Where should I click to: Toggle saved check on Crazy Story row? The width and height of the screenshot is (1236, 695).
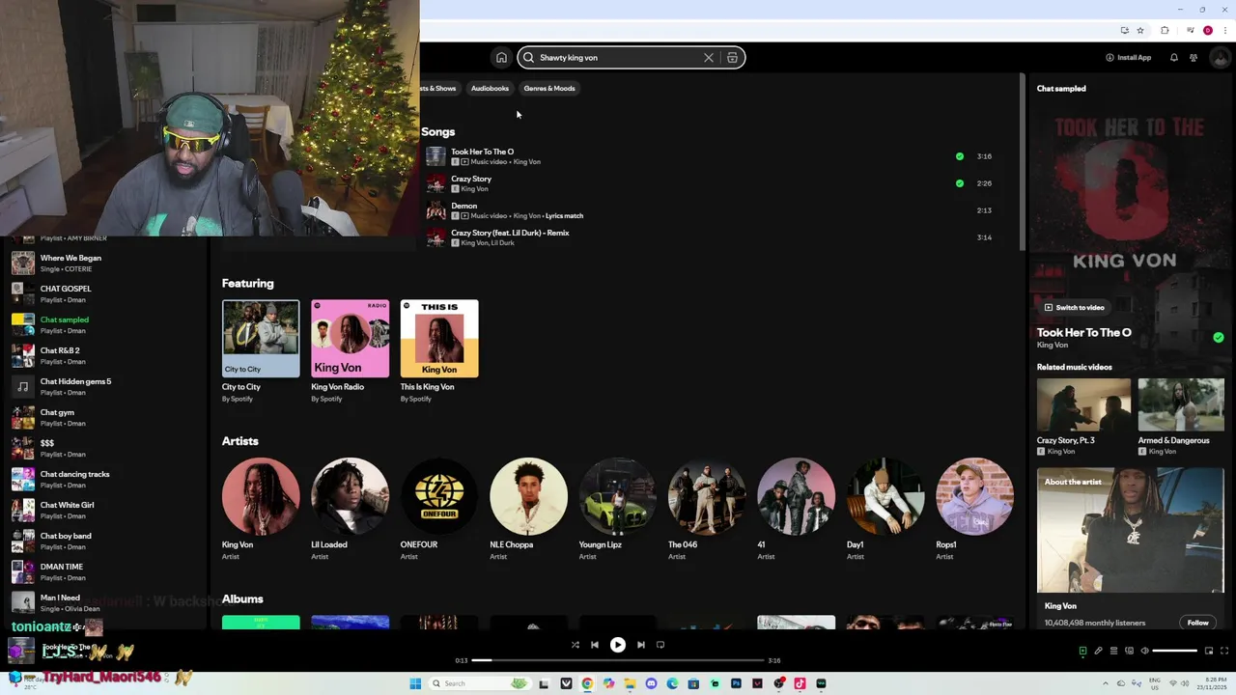click(x=959, y=183)
